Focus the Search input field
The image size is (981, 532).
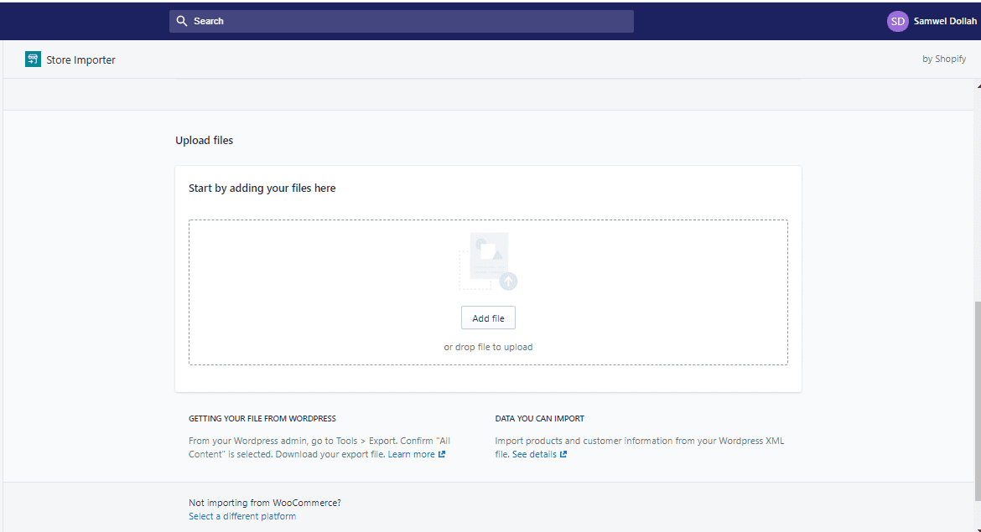click(401, 21)
